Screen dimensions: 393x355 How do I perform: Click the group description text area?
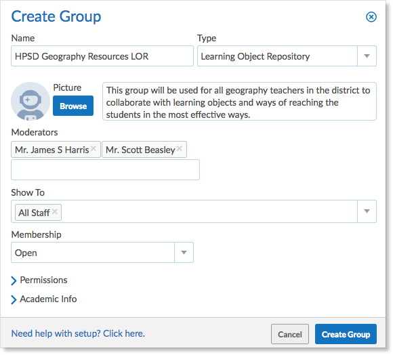click(239, 101)
